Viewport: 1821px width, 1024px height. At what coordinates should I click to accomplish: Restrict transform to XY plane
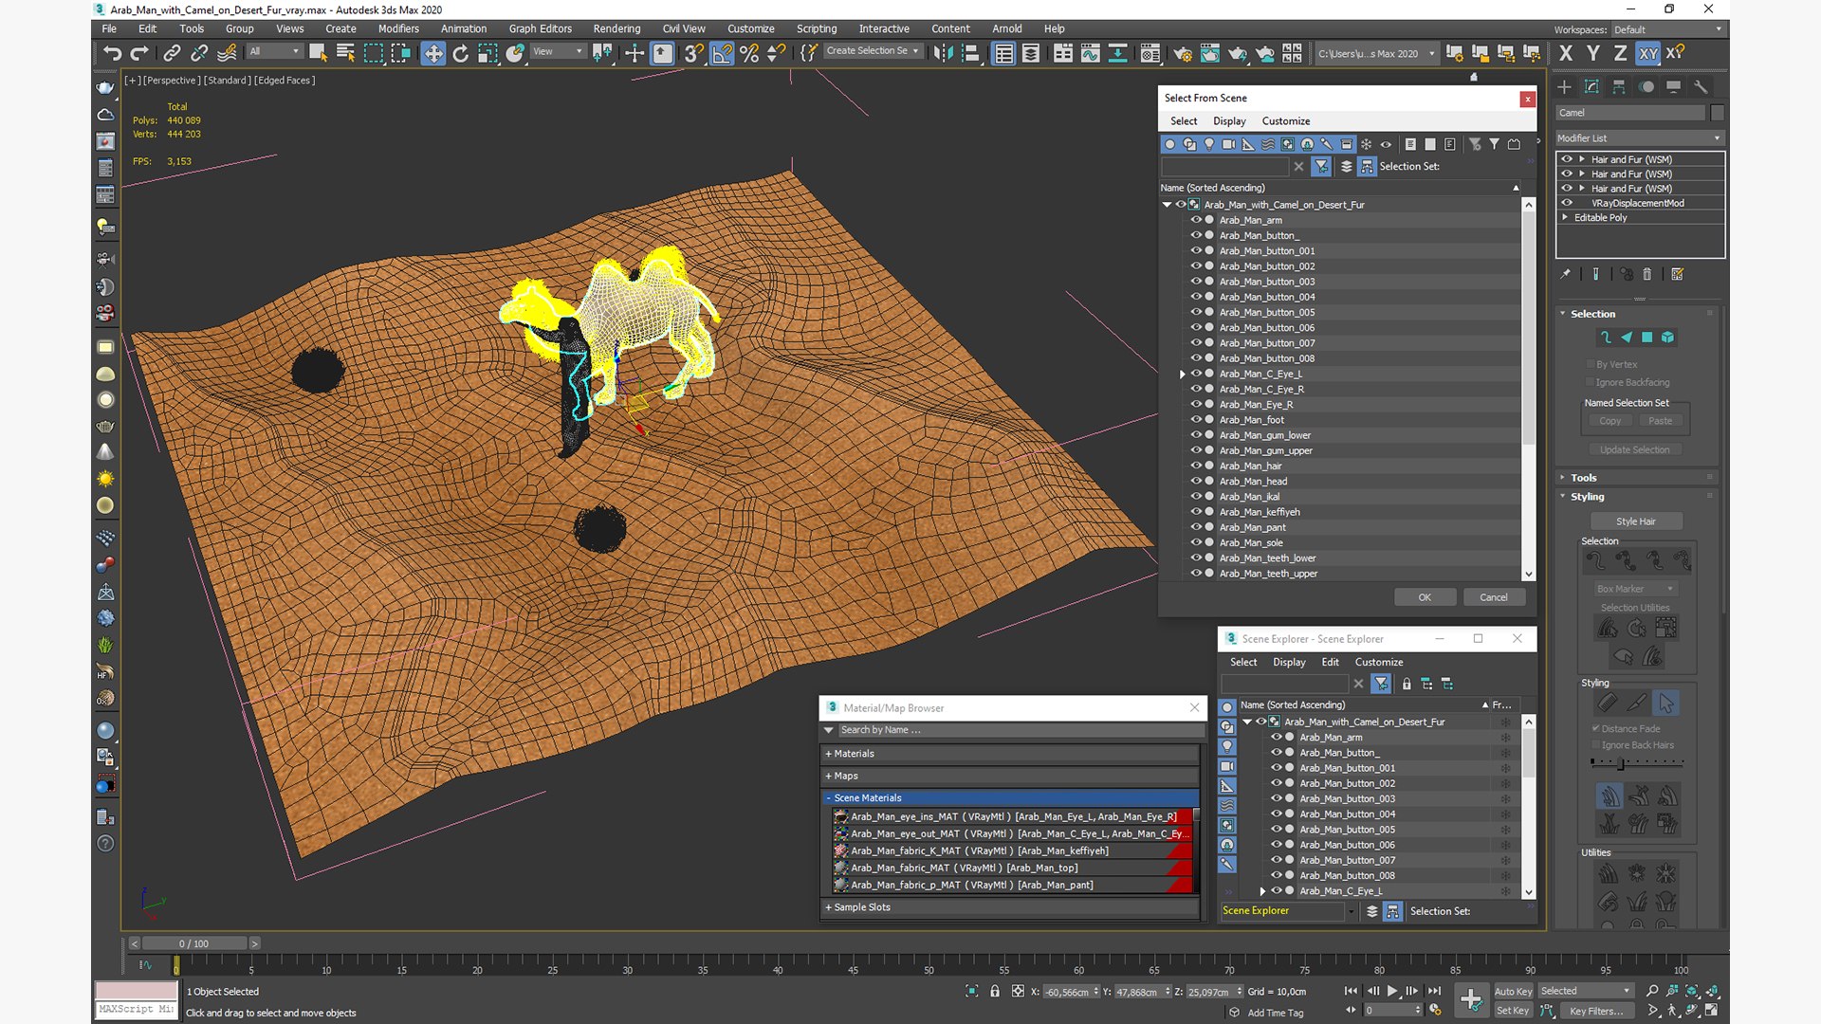pyautogui.click(x=1648, y=53)
